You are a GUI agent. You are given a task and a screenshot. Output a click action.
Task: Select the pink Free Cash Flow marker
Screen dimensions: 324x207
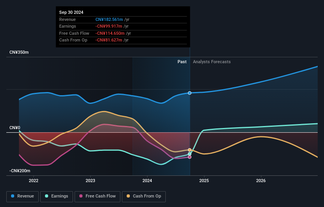(x=190, y=157)
